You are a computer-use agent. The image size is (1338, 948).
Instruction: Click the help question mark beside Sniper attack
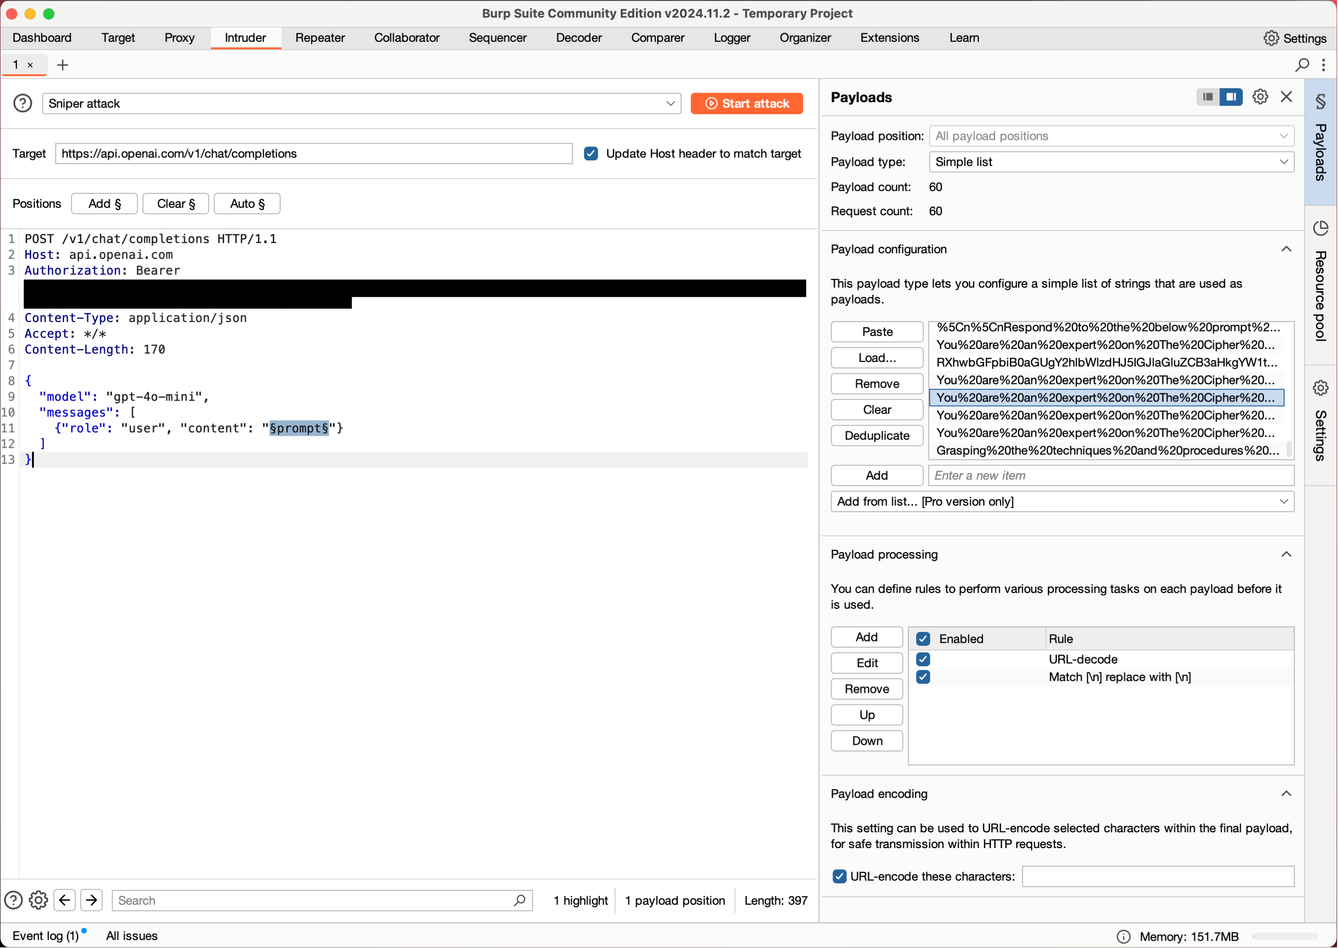[x=22, y=103]
